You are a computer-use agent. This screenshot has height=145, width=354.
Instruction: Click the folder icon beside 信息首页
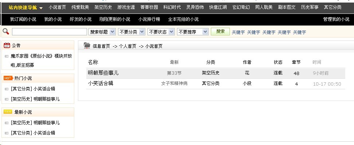tap(87, 46)
